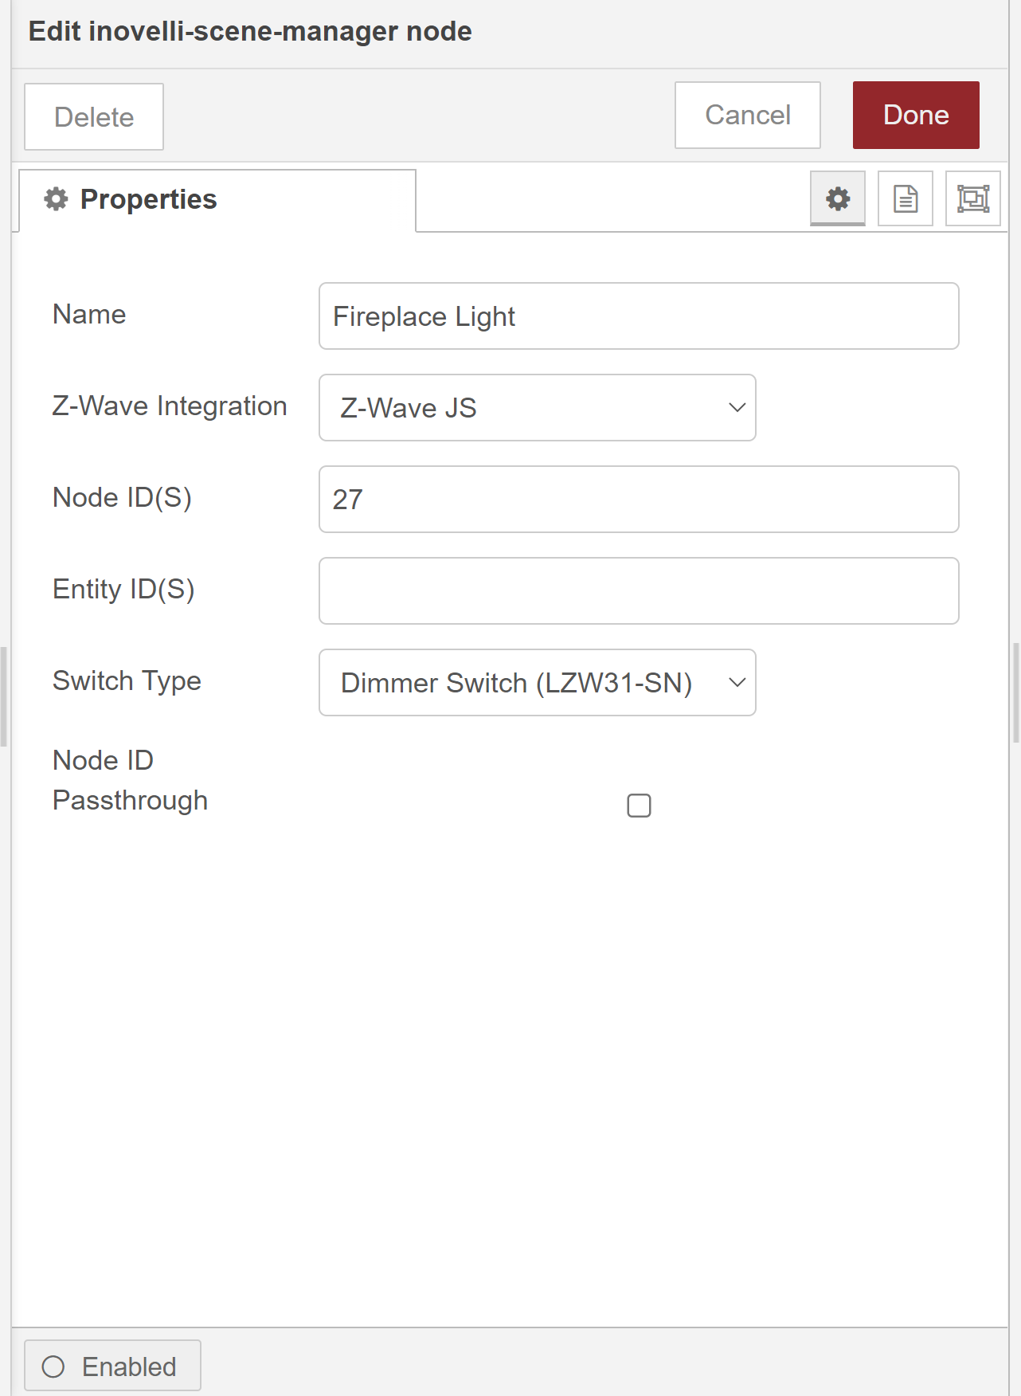The width and height of the screenshot is (1021, 1396).
Task: Open the Z-Wave Integration dropdown
Action: (x=537, y=408)
